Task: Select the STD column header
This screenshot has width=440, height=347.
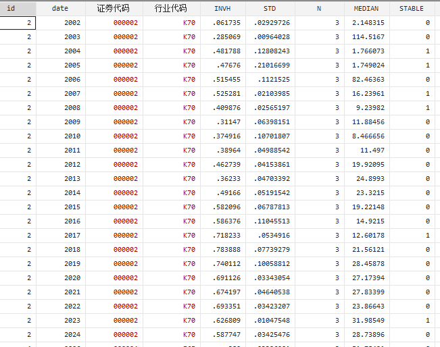Action: (270, 9)
